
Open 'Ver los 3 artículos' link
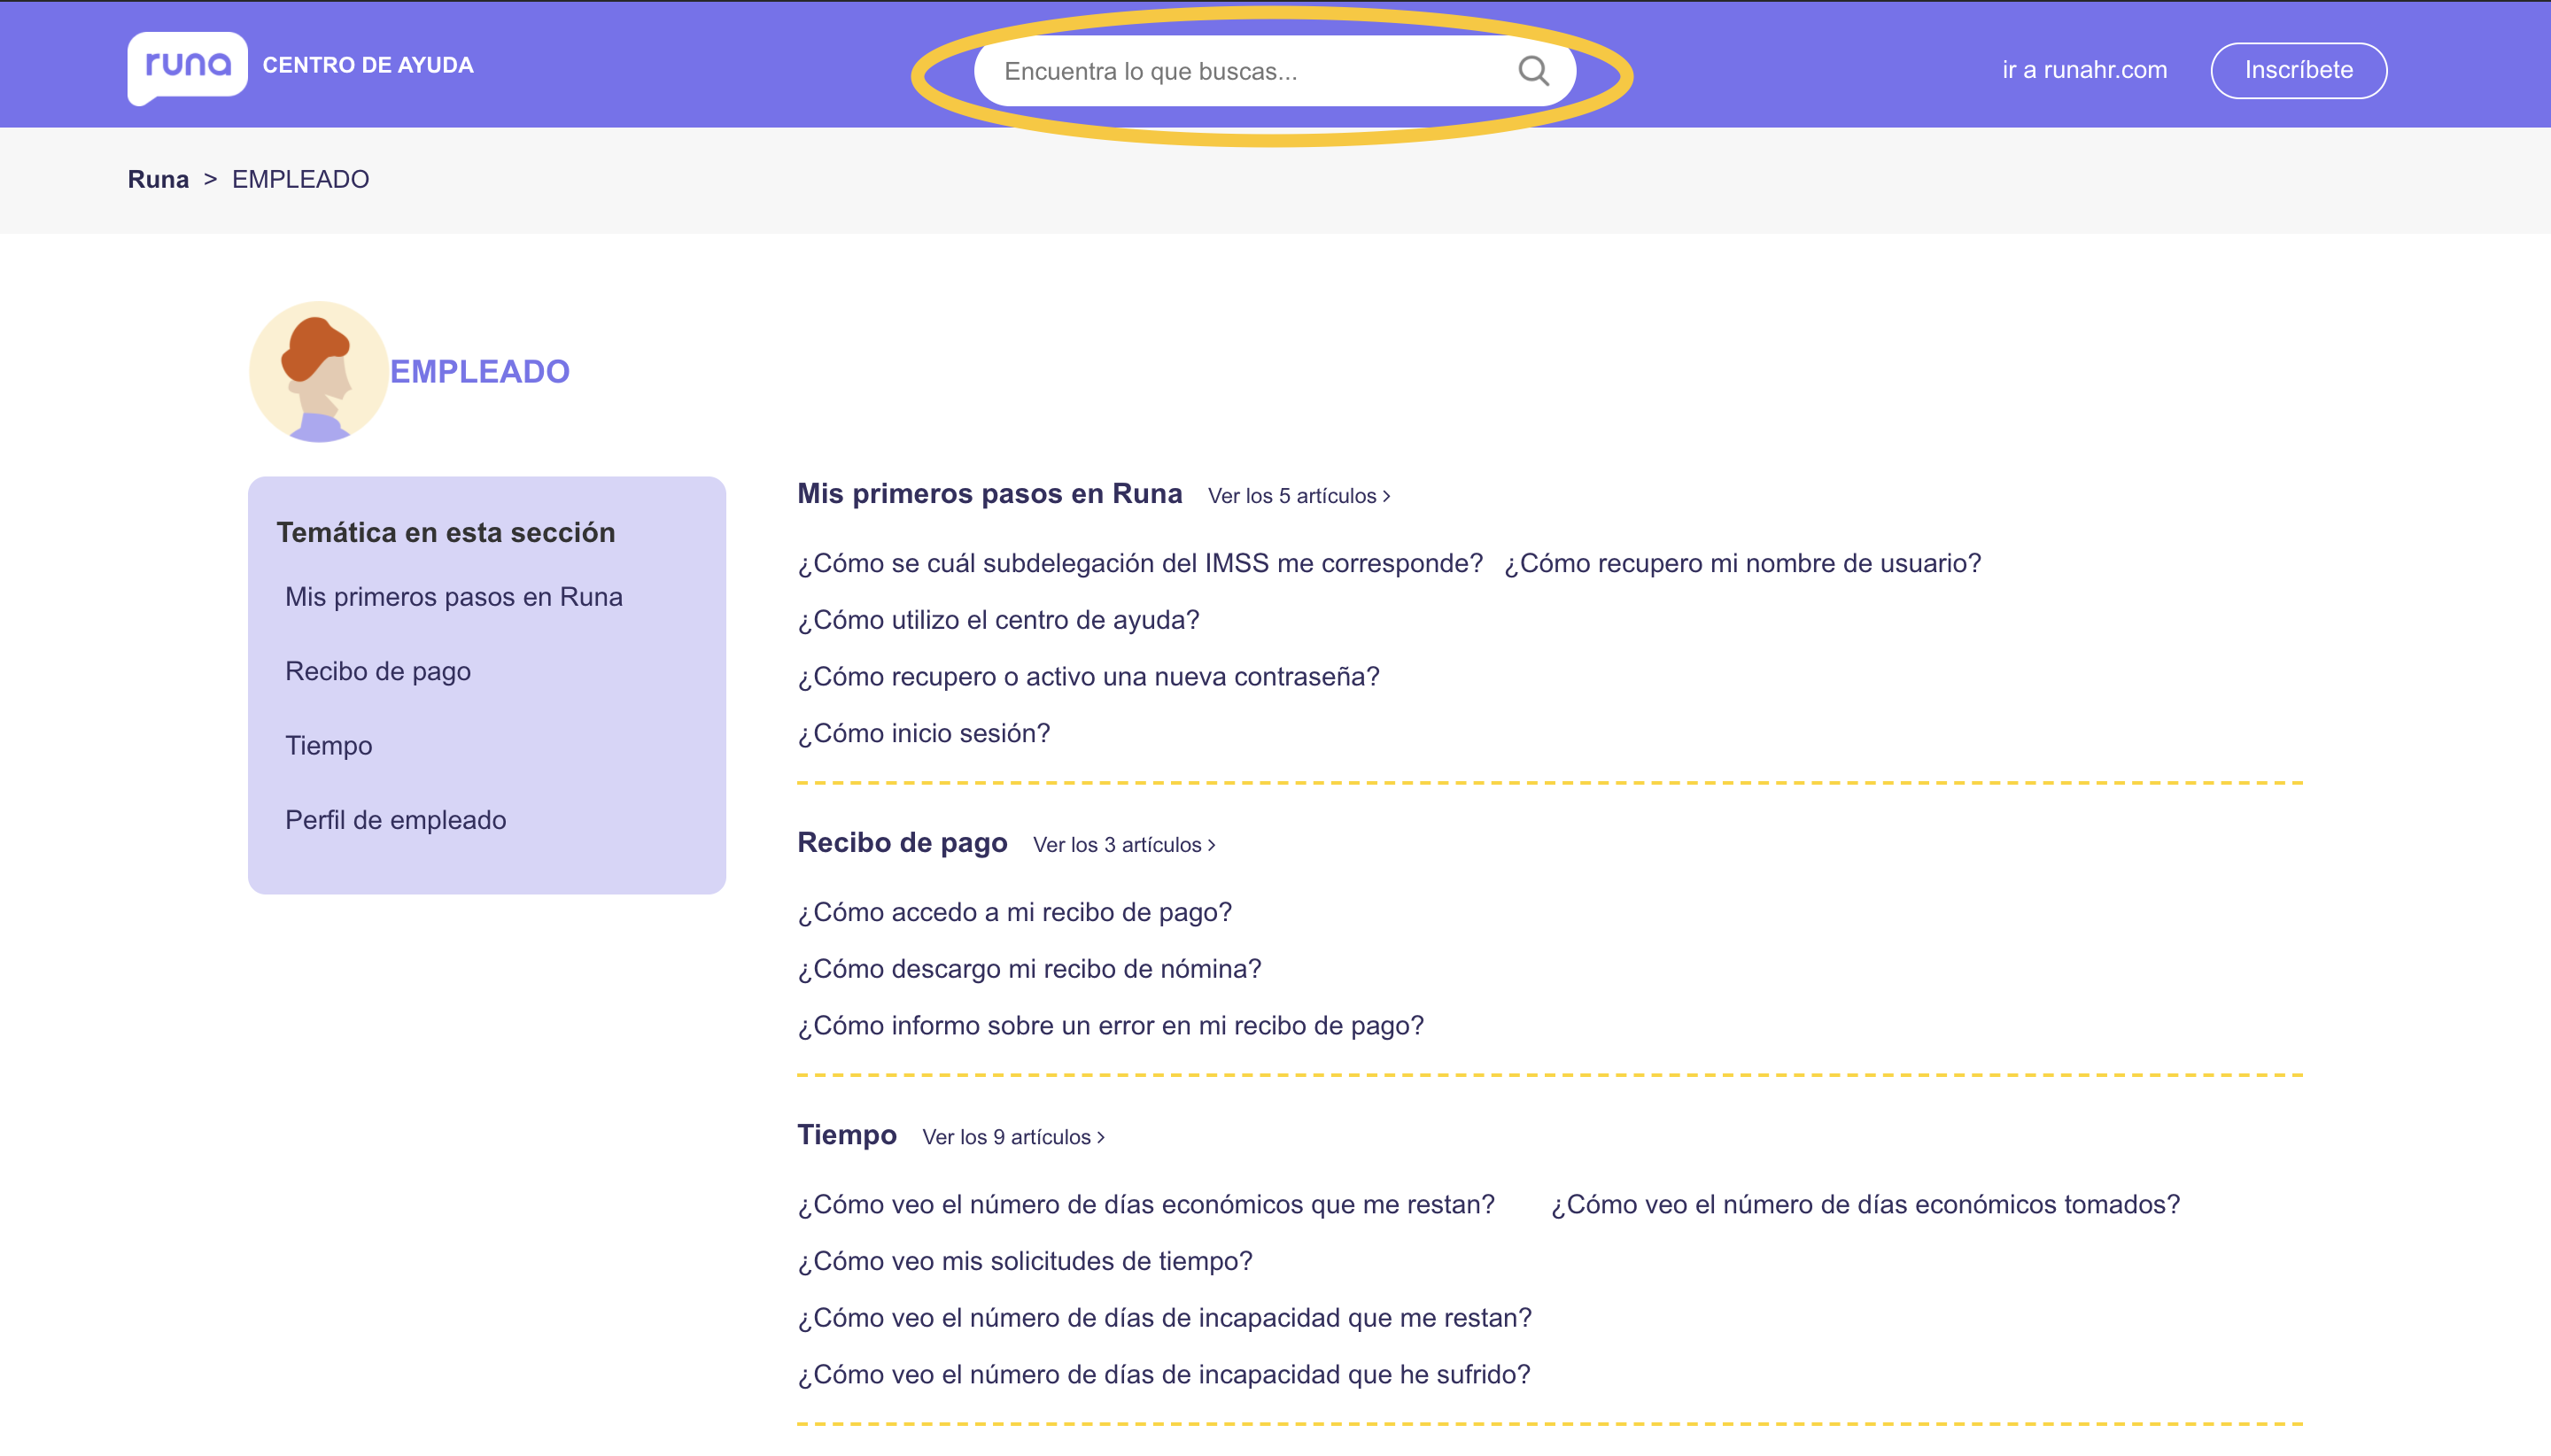(1124, 845)
